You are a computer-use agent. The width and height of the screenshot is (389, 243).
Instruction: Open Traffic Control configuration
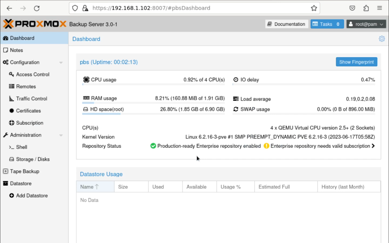[31, 98]
